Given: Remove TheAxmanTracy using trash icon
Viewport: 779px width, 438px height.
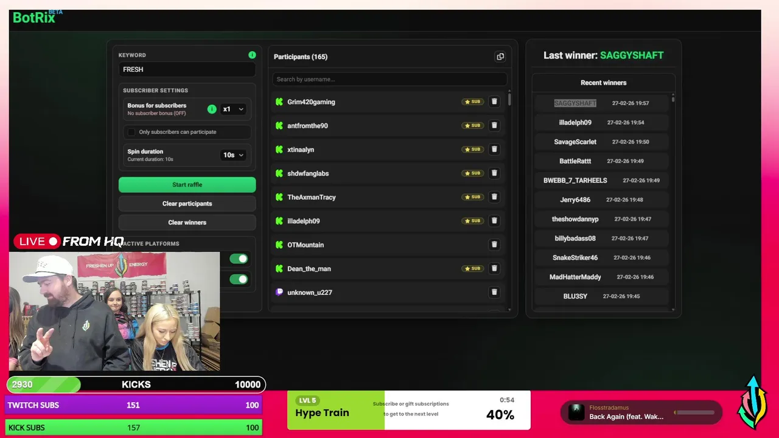Looking at the screenshot, I should (x=494, y=196).
